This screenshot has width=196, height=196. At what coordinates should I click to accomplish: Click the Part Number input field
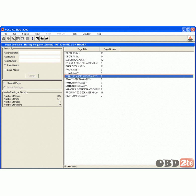tap(40, 57)
